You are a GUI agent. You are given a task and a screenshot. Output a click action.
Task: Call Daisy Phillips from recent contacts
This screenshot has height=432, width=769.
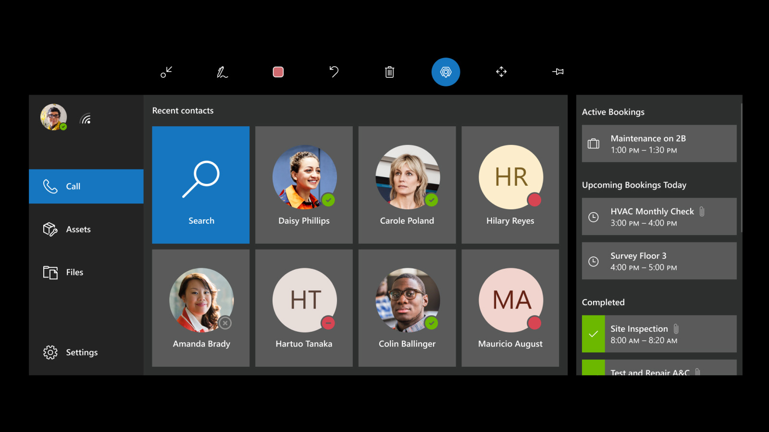tap(304, 185)
